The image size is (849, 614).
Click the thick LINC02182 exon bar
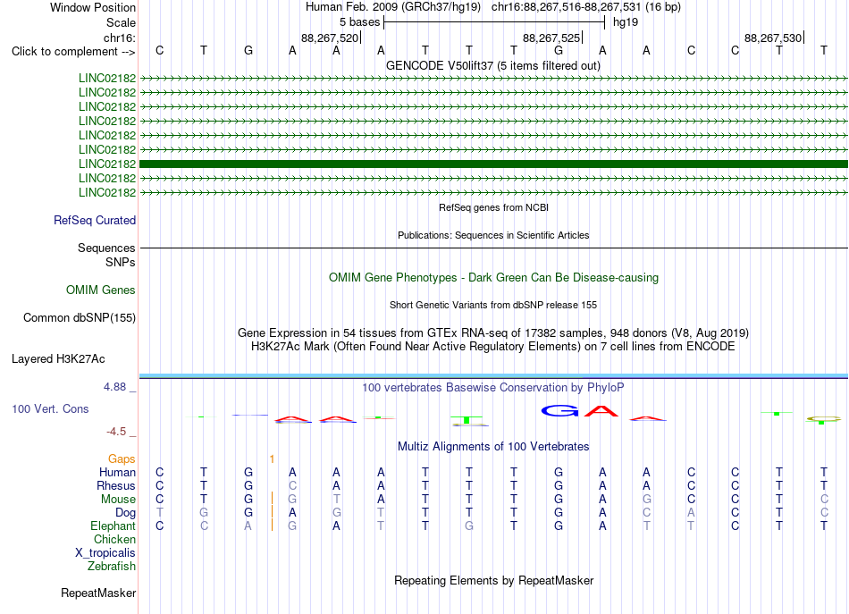click(x=493, y=164)
